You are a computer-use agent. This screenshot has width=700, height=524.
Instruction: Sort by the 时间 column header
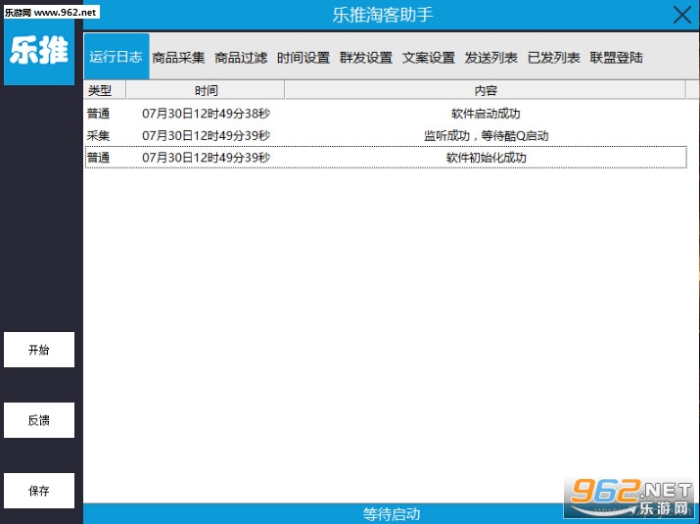(x=206, y=90)
